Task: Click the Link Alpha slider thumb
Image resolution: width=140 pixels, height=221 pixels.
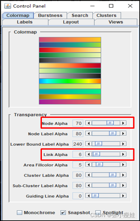Action: pyautogui.click(x=96, y=154)
